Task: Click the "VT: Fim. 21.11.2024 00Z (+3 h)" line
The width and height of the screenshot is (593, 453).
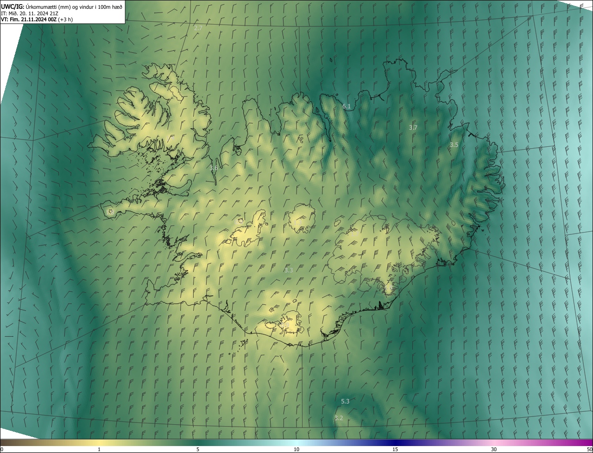Action: pos(37,19)
